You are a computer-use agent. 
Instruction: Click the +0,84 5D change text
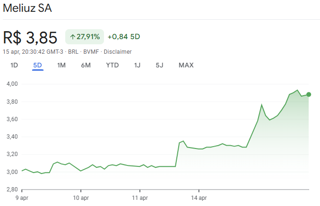123,37
